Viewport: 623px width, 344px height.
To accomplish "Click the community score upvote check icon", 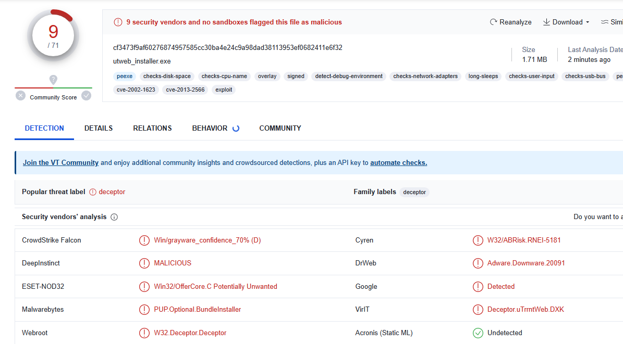I will (86, 96).
